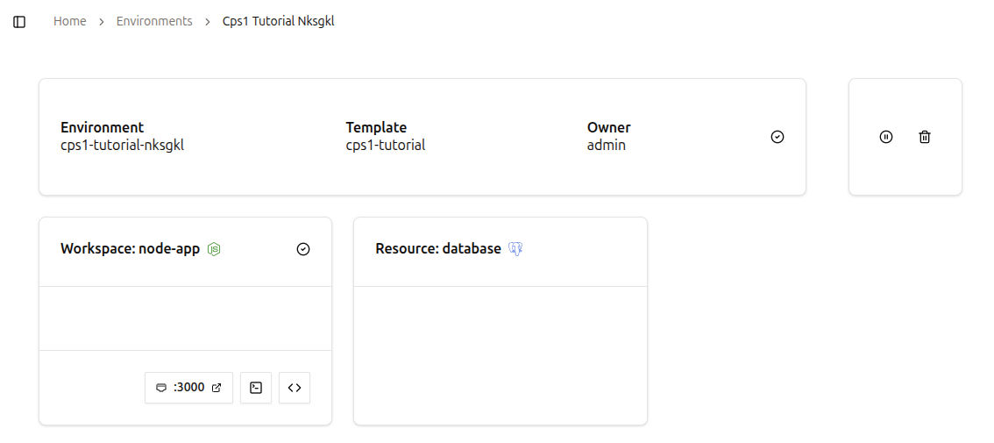Pause the environment with the pause icon
The image size is (994, 443).
click(886, 137)
